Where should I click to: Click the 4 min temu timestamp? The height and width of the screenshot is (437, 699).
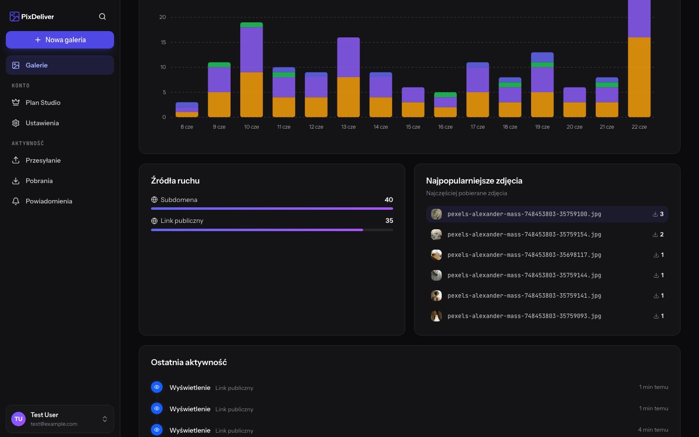[x=653, y=430]
